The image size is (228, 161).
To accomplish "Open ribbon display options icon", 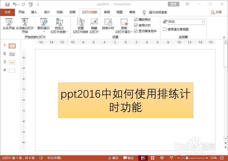I will point(188,4).
